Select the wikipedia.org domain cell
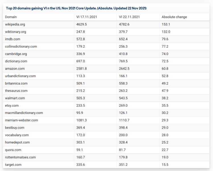Viewport: 213px width, 171px height. point(15,25)
